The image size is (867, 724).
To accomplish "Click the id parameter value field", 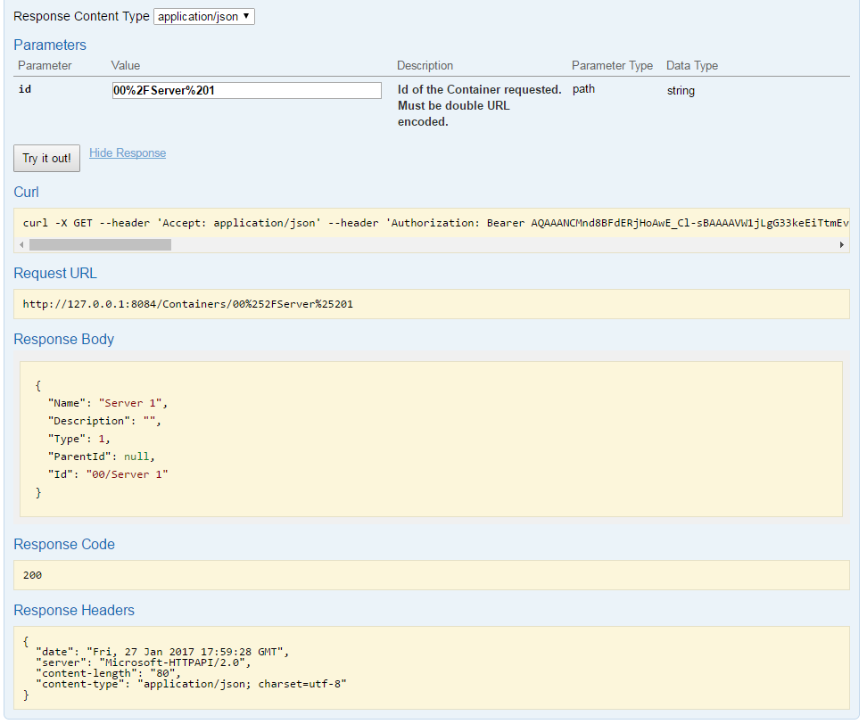I will 246,91.
